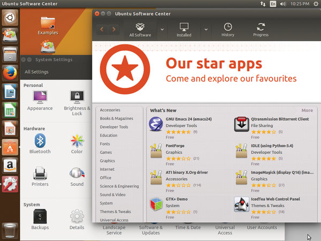Click the IDLE Python-3.4 app icon
This screenshot has width=321, height=241.
241,150
